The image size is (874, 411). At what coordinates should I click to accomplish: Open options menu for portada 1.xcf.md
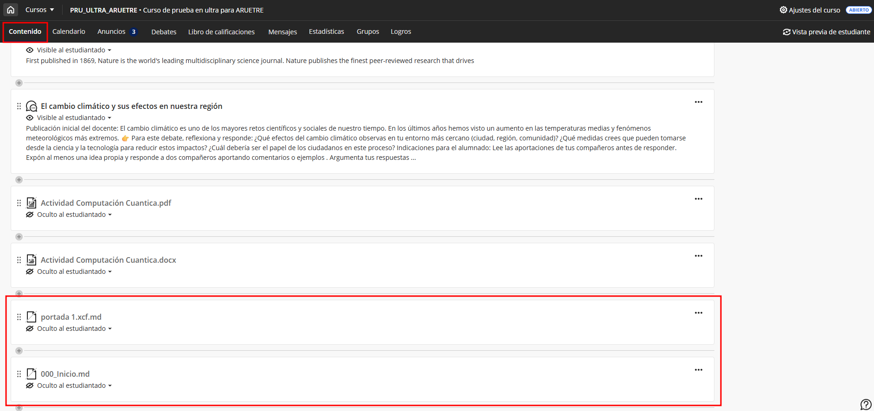point(698,313)
